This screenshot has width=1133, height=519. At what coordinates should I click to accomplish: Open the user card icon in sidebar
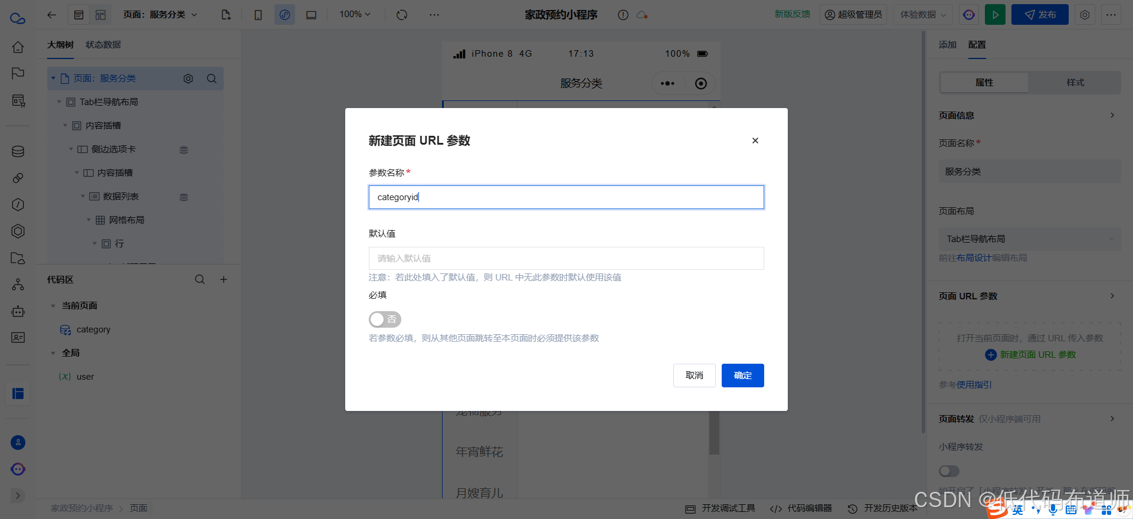(x=18, y=338)
